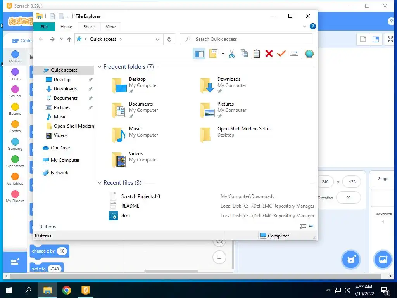Select Variables category in Scratch
This screenshot has height=298, width=397.
point(15,179)
